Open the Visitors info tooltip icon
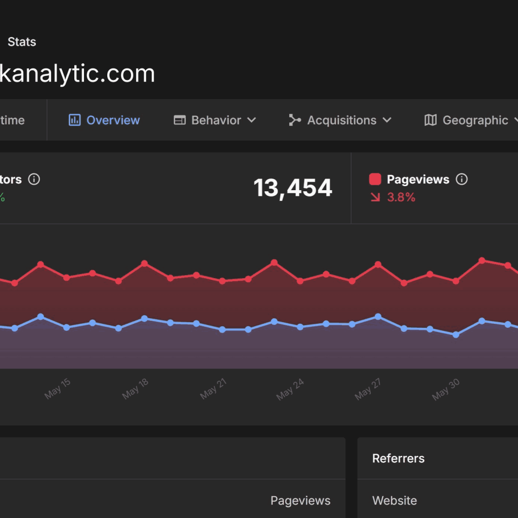Screen dimensions: 518x518 coord(34,179)
